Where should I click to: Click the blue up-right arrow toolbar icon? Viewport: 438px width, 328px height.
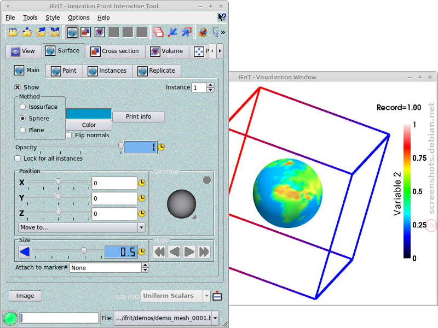186,32
